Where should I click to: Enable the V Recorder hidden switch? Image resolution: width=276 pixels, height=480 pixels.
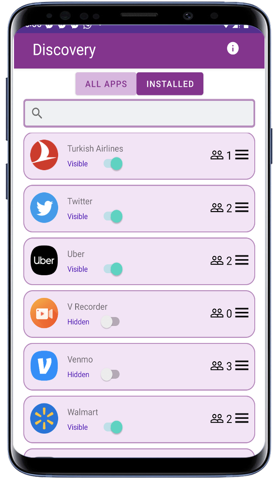tap(110, 322)
